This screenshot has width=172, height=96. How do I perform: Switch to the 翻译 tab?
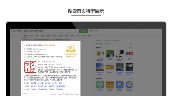pyautogui.click(x=90, y=36)
